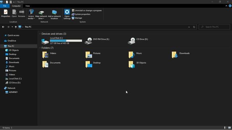Go forward with the forward arrow
The height and width of the screenshot is (130, 232).
(8, 27)
